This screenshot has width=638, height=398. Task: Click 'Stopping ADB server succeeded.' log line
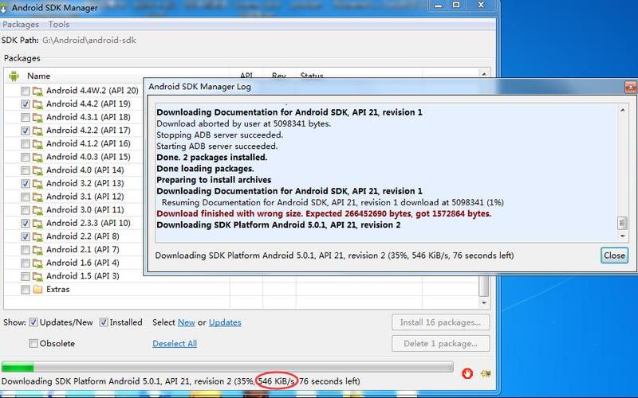pyautogui.click(x=220, y=135)
